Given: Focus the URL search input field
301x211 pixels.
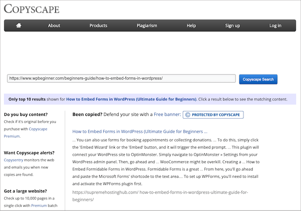Looking at the screenshot, I should pyautogui.click(x=121, y=78).
